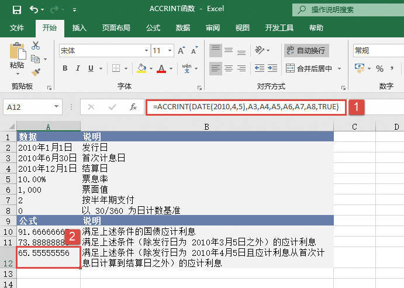Click the 合并后居中 merge and center button
Screen dimensions: 404x288
[x=309, y=68]
